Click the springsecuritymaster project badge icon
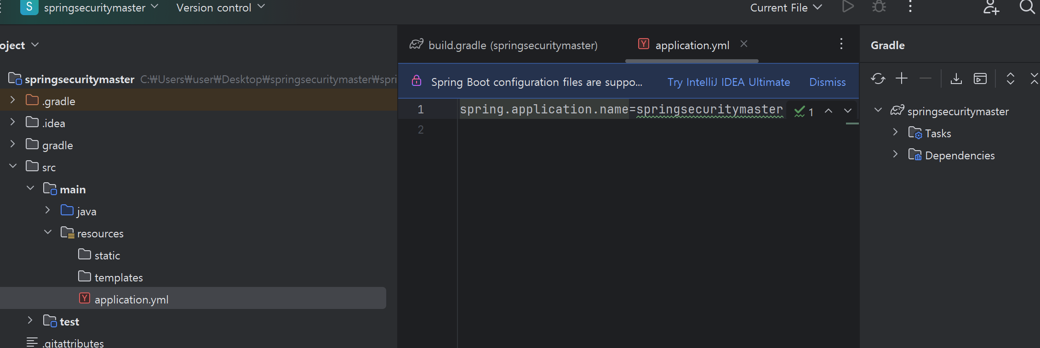 29,7
